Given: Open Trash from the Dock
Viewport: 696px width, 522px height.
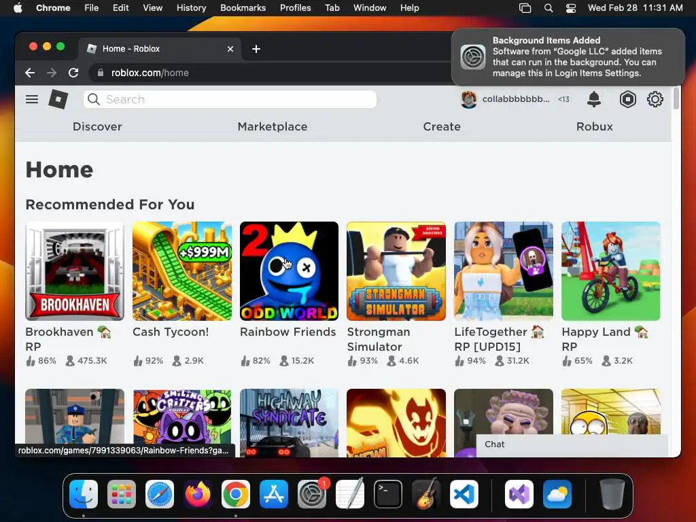Looking at the screenshot, I should 612,494.
